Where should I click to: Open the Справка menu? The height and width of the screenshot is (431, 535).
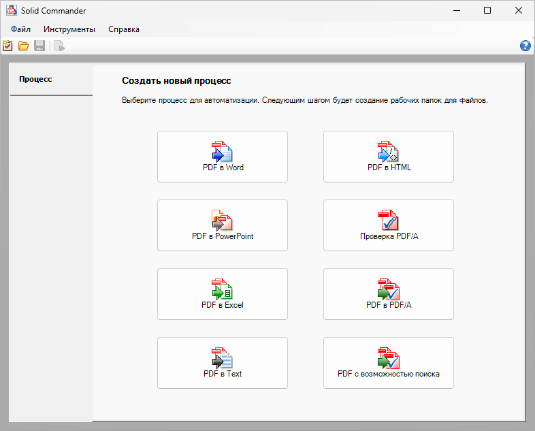point(124,29)
